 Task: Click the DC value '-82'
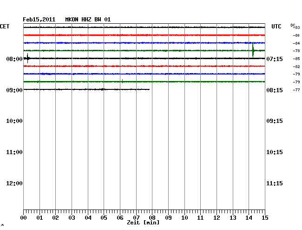pyautogui.click(x=296, y=67)
